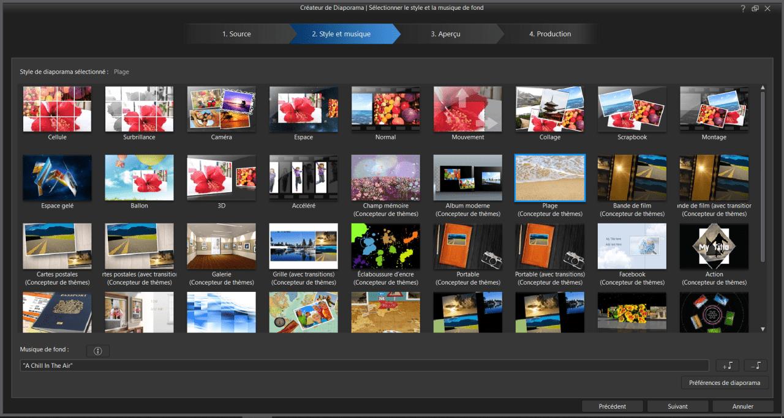
Task: Select the Espace style thumbnail
Action: pos(303,109)
